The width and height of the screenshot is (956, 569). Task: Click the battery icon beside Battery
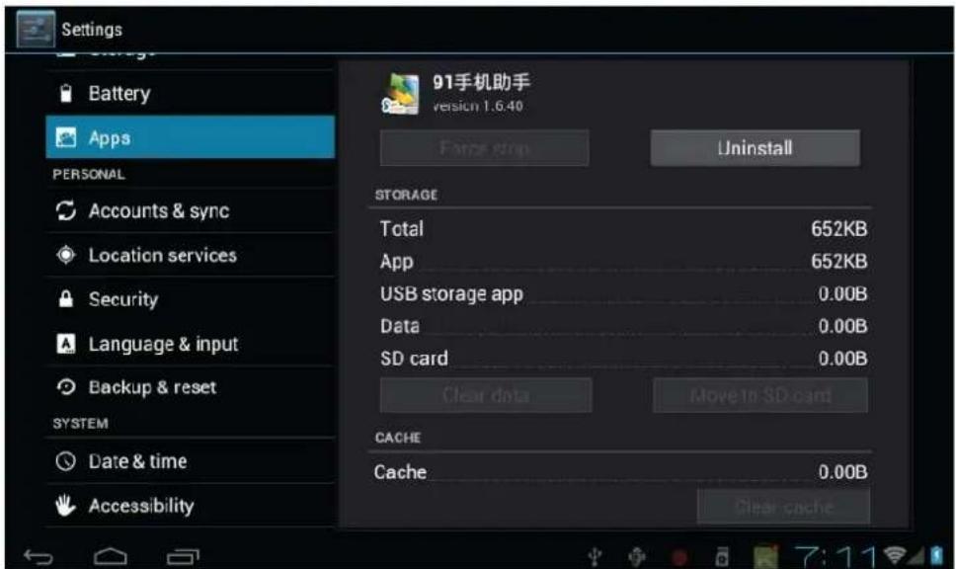(x=66, y=93)
